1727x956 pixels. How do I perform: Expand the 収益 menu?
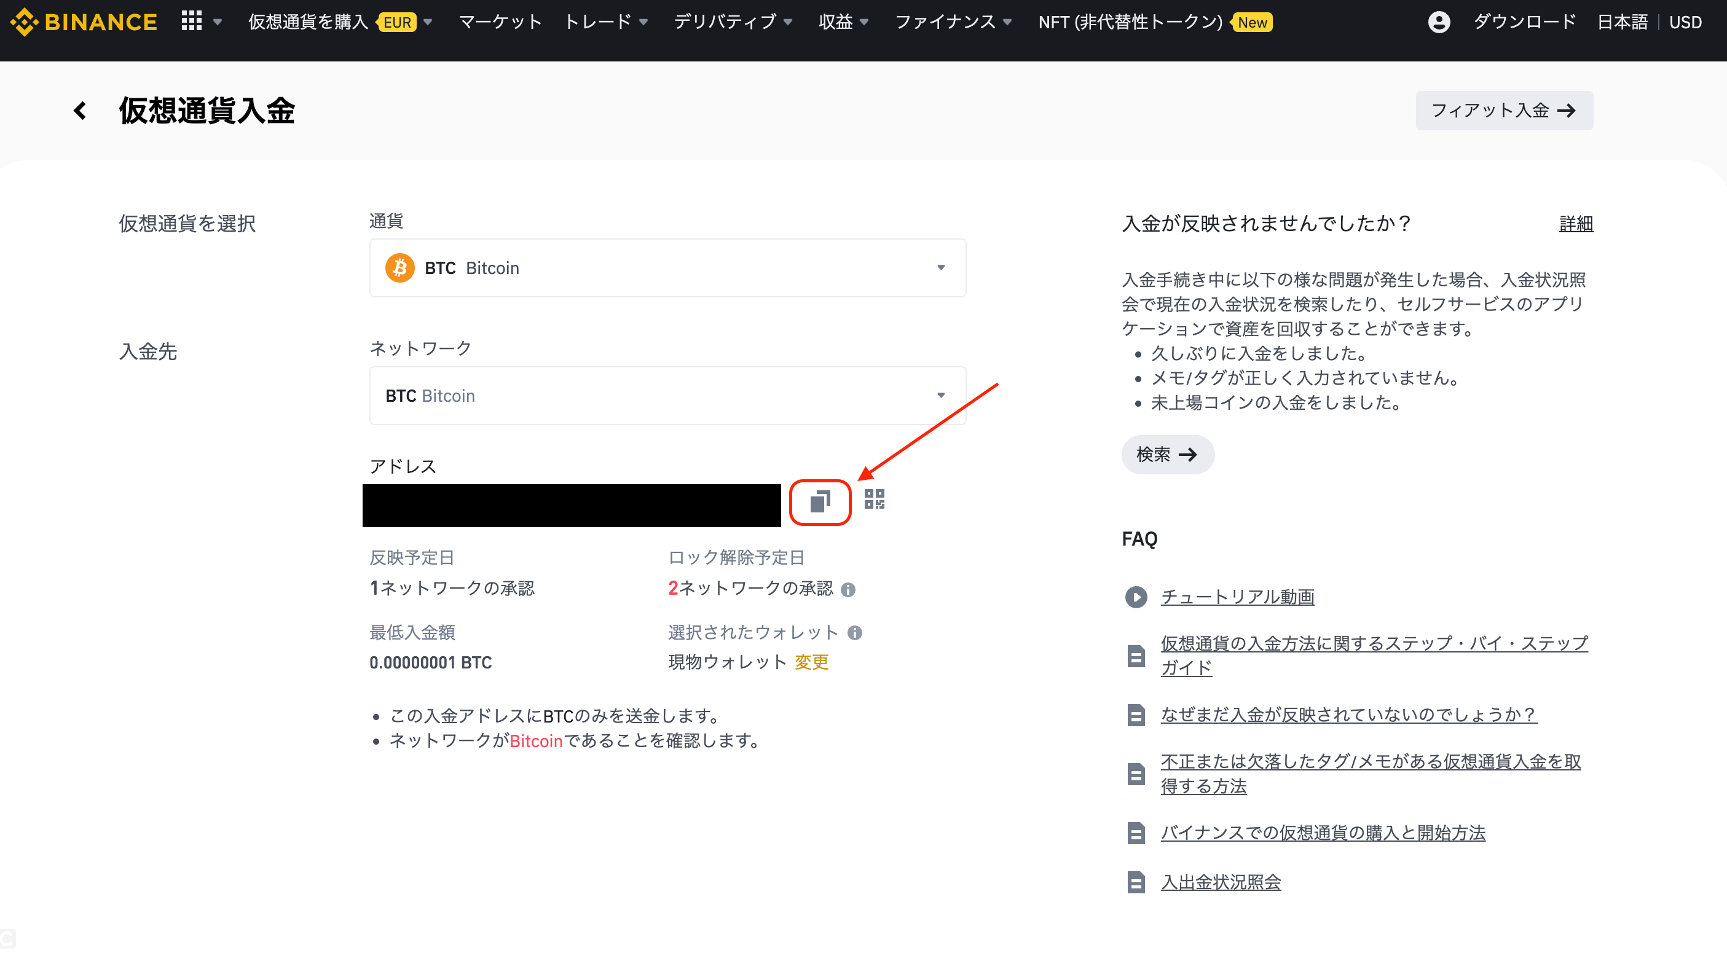[x=843, y=22]
